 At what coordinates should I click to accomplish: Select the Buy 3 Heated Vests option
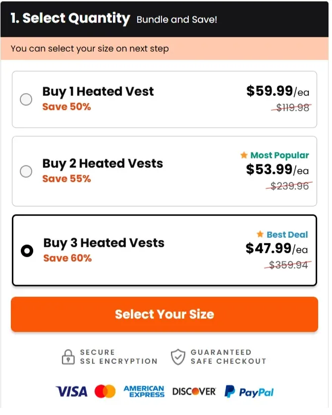(x=27, y=251)
